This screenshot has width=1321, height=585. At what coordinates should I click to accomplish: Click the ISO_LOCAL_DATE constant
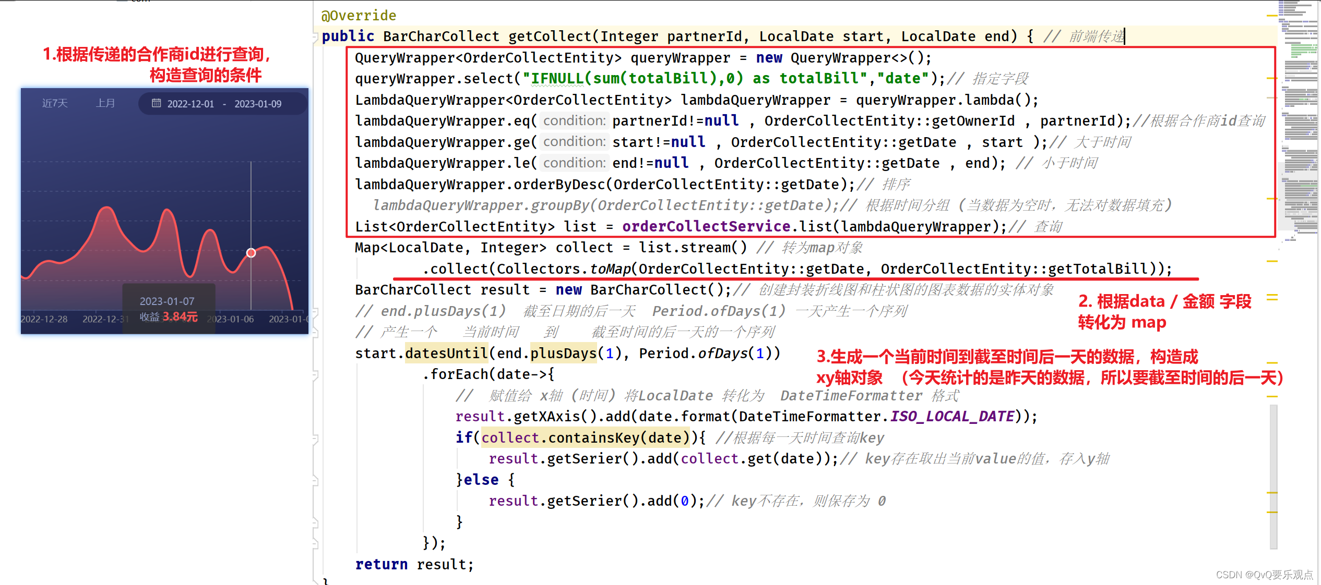(952, 417)
